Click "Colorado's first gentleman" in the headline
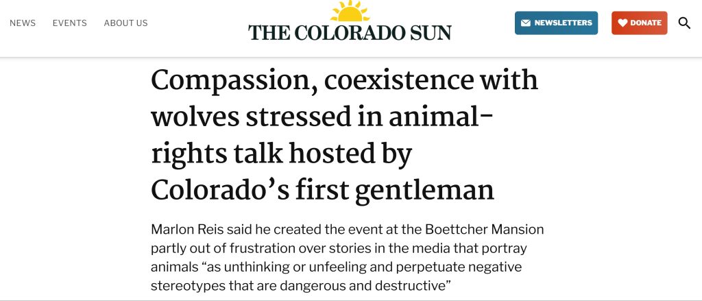This screenshot has width=702, height=301. 322,190
